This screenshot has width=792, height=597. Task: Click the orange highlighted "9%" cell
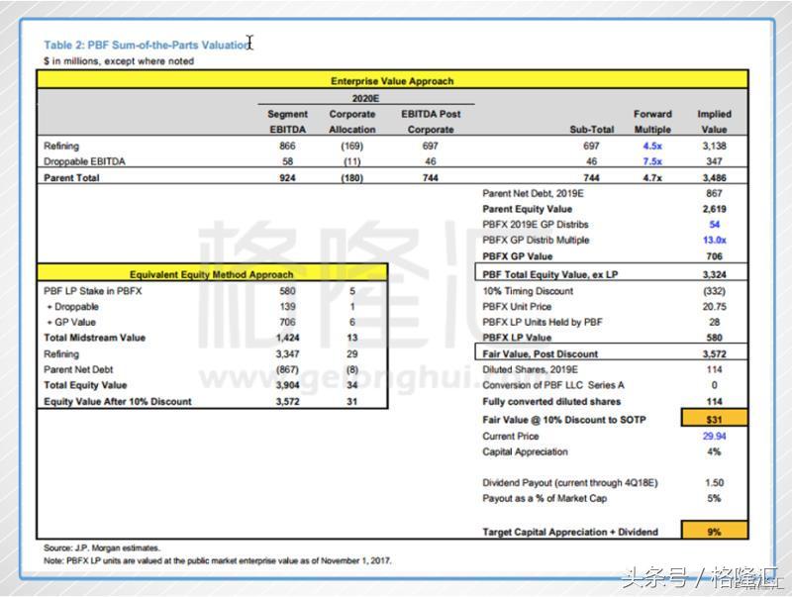point(714,531)
